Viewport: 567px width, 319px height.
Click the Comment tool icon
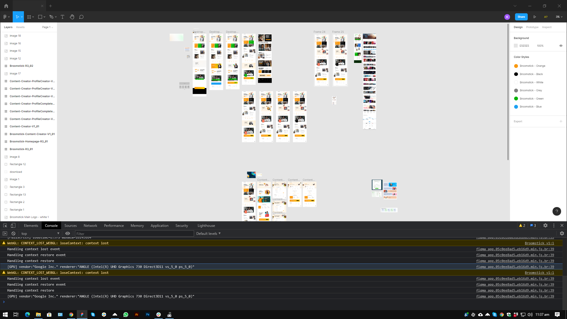[x=82, y=17]
